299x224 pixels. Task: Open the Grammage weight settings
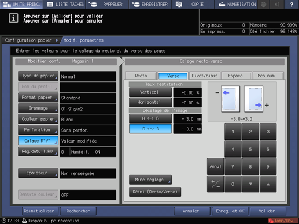(38, 109)
